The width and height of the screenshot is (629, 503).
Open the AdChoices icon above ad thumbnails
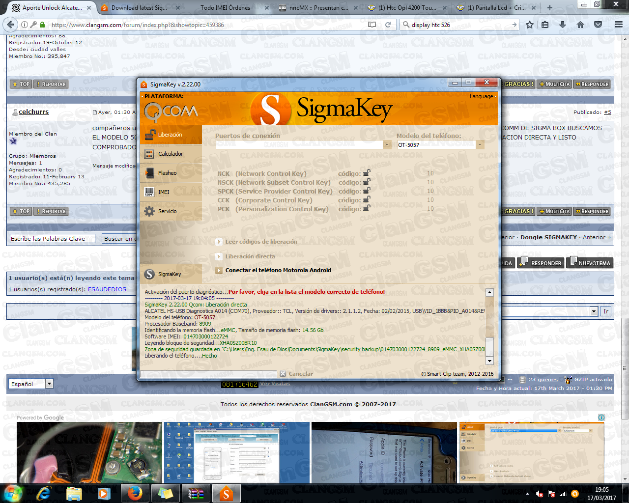point(601,418)
